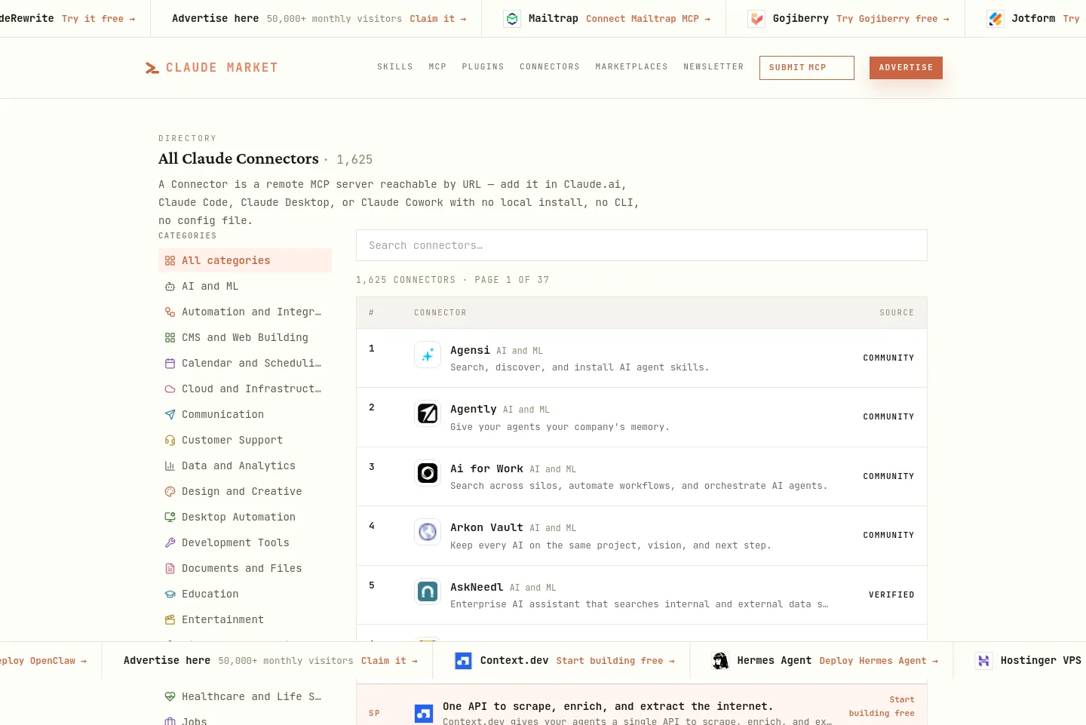The height and width of the screenshot is (725, 1086).
Task: Click the Gojiberry logo in top banner
Action: [756, 19]
